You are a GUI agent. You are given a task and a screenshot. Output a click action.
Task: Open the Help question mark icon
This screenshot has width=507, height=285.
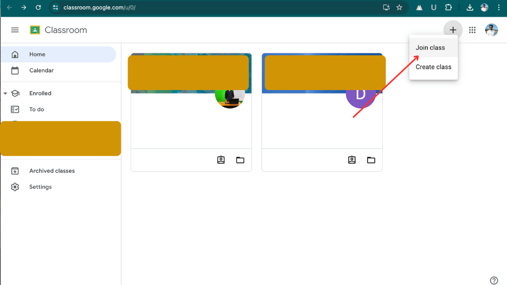(494, 281)
